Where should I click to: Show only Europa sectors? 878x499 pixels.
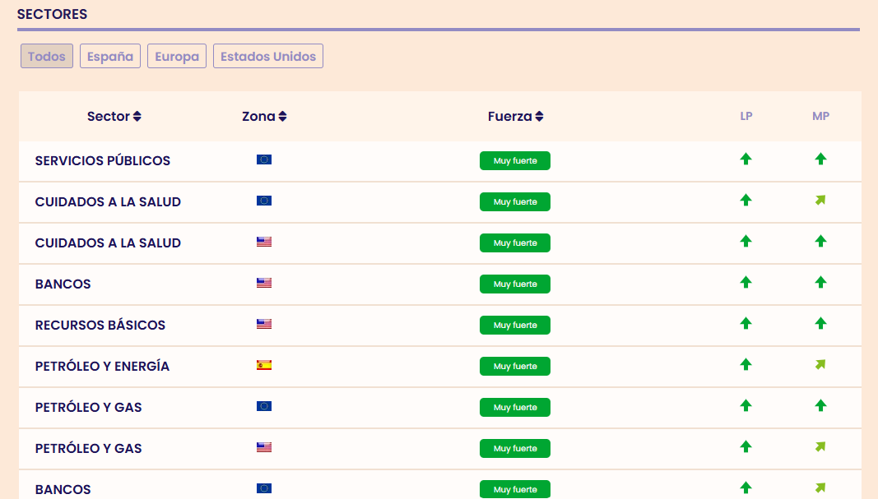177,57
